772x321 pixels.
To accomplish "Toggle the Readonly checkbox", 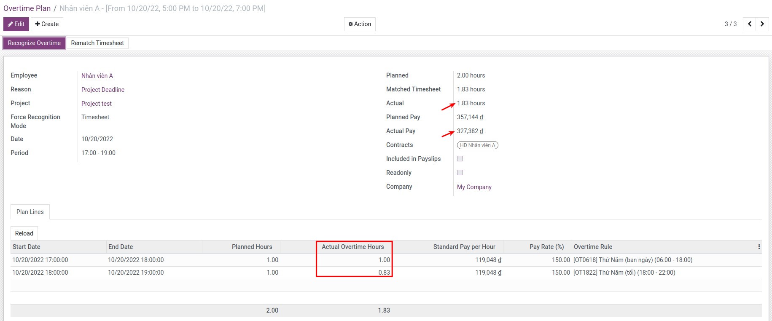I will click(x=460, y=173).
